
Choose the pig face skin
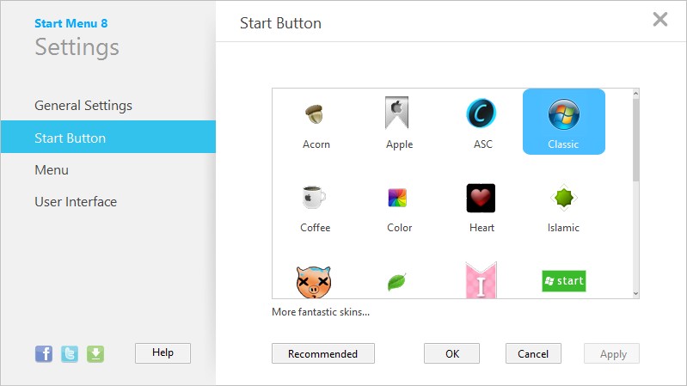314,281
